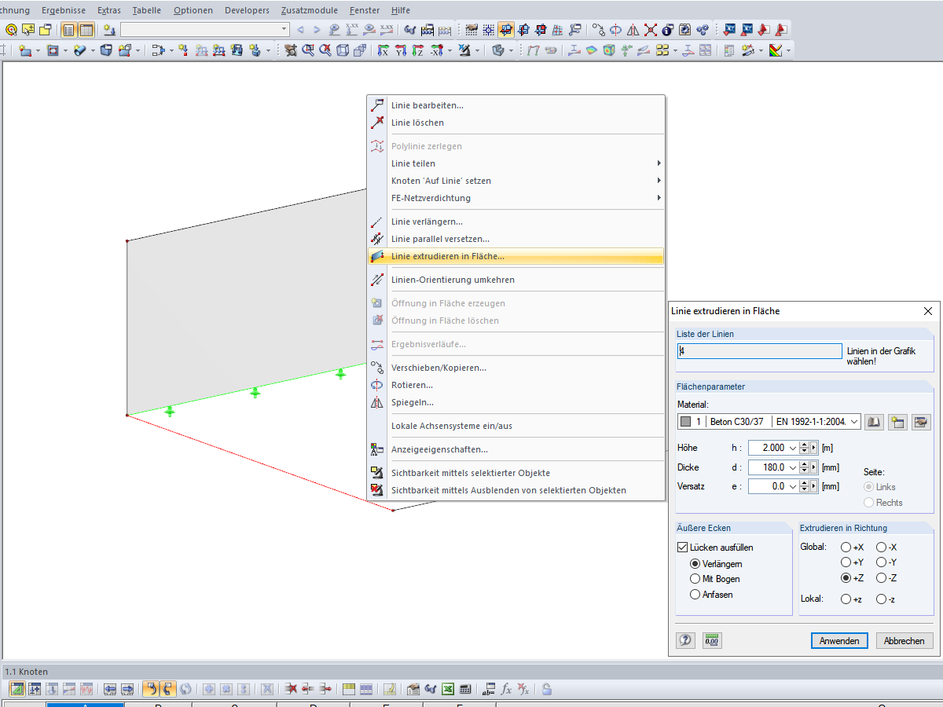Click the blue info circle icon in the toolbar
943x707 pixels.
[x=668, y=30]
